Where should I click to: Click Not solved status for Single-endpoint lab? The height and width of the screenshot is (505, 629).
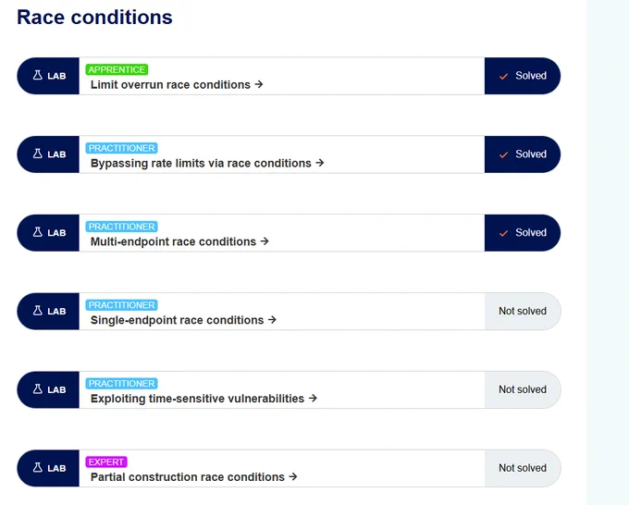523,312
